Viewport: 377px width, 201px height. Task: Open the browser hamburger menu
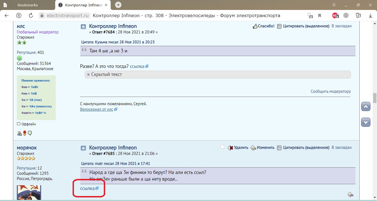[334, 5]
